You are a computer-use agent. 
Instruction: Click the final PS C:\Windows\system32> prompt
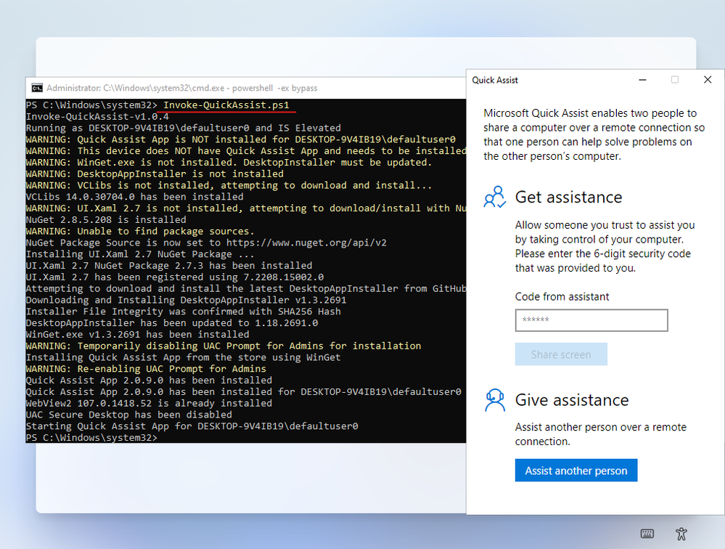(91, 438)
